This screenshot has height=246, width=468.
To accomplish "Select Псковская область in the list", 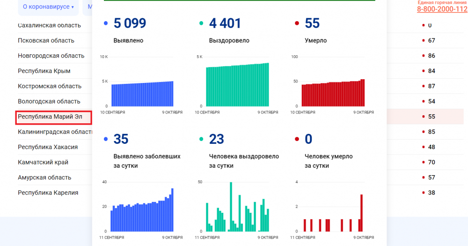I will click(46, 40).
